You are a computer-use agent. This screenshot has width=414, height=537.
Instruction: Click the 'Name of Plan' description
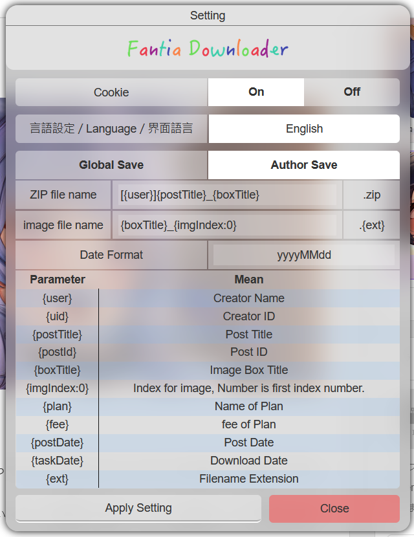point(249,406)
